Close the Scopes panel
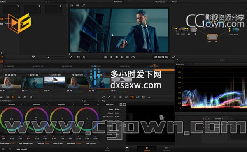This screenshot has height=152, width=247. 177,60
